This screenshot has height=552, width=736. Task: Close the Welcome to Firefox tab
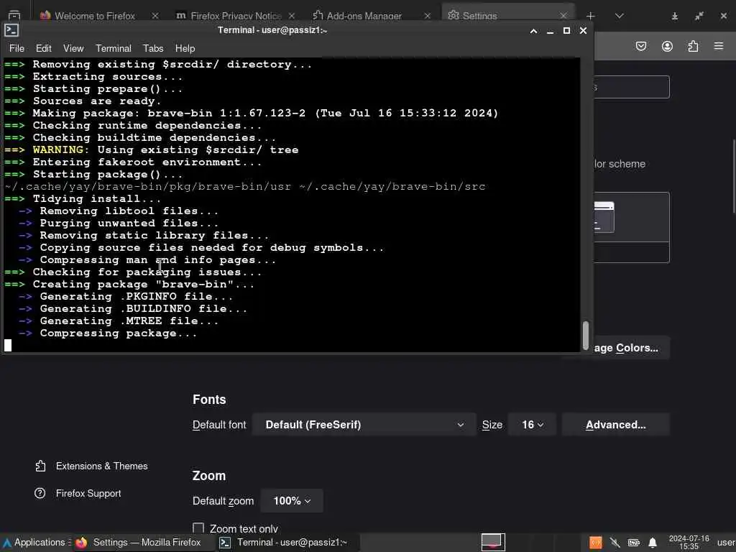(155, 16)
